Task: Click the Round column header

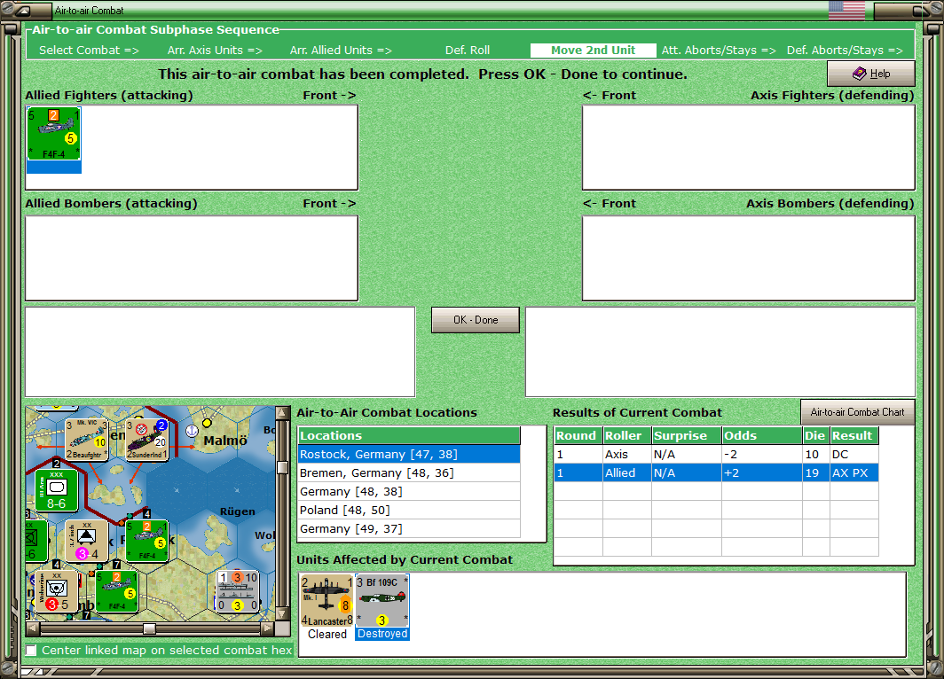Action: click(578, 435)
